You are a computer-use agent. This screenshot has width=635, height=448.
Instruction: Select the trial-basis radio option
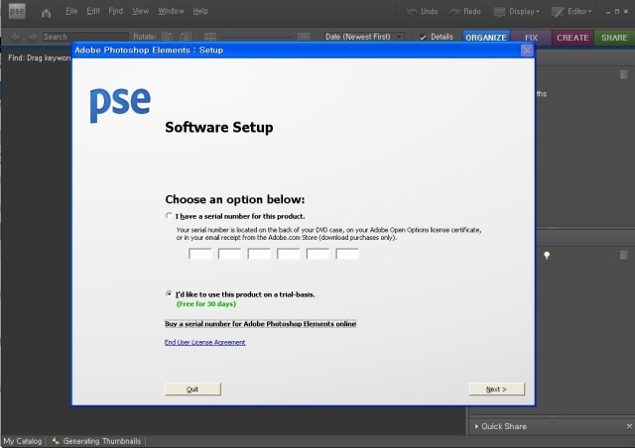pyautogui.click(x=169, y=293)
